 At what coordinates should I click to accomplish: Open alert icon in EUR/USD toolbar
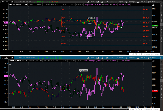coord(98,2)
